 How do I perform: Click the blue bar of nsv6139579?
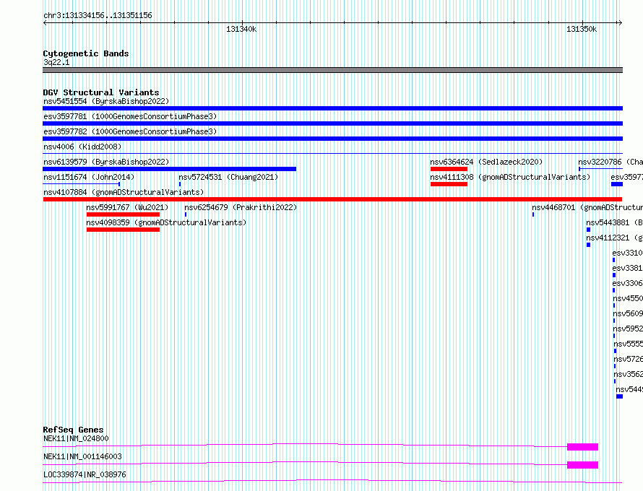(169, 169)
